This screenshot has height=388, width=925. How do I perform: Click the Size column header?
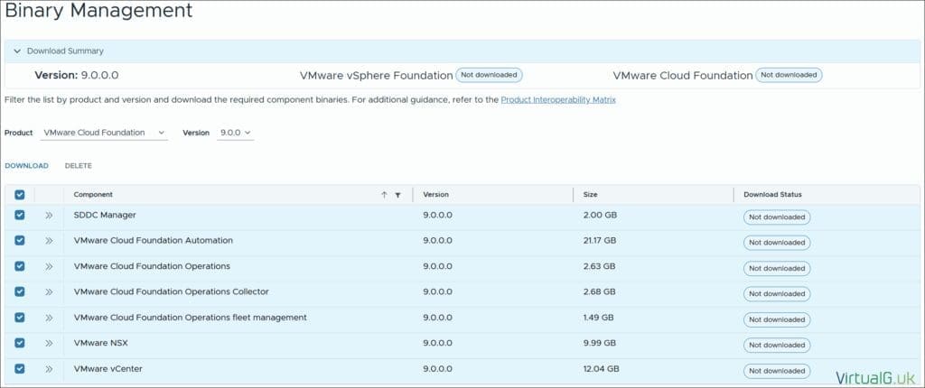coord(590,195)
